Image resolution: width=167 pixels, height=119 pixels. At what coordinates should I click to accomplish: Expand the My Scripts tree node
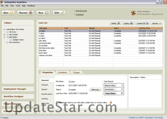click(x=4, y=34)
